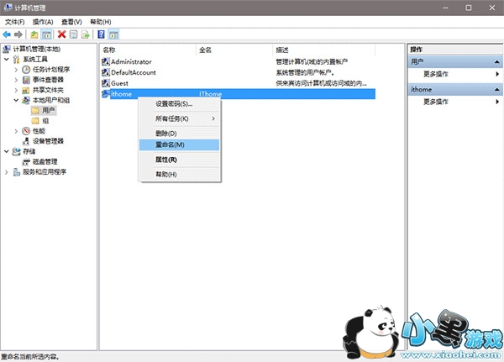
Task: Click the IThome full name cell
Action: click(211, 94)
